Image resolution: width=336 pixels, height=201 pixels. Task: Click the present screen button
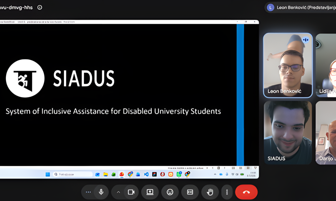point(150,192)
